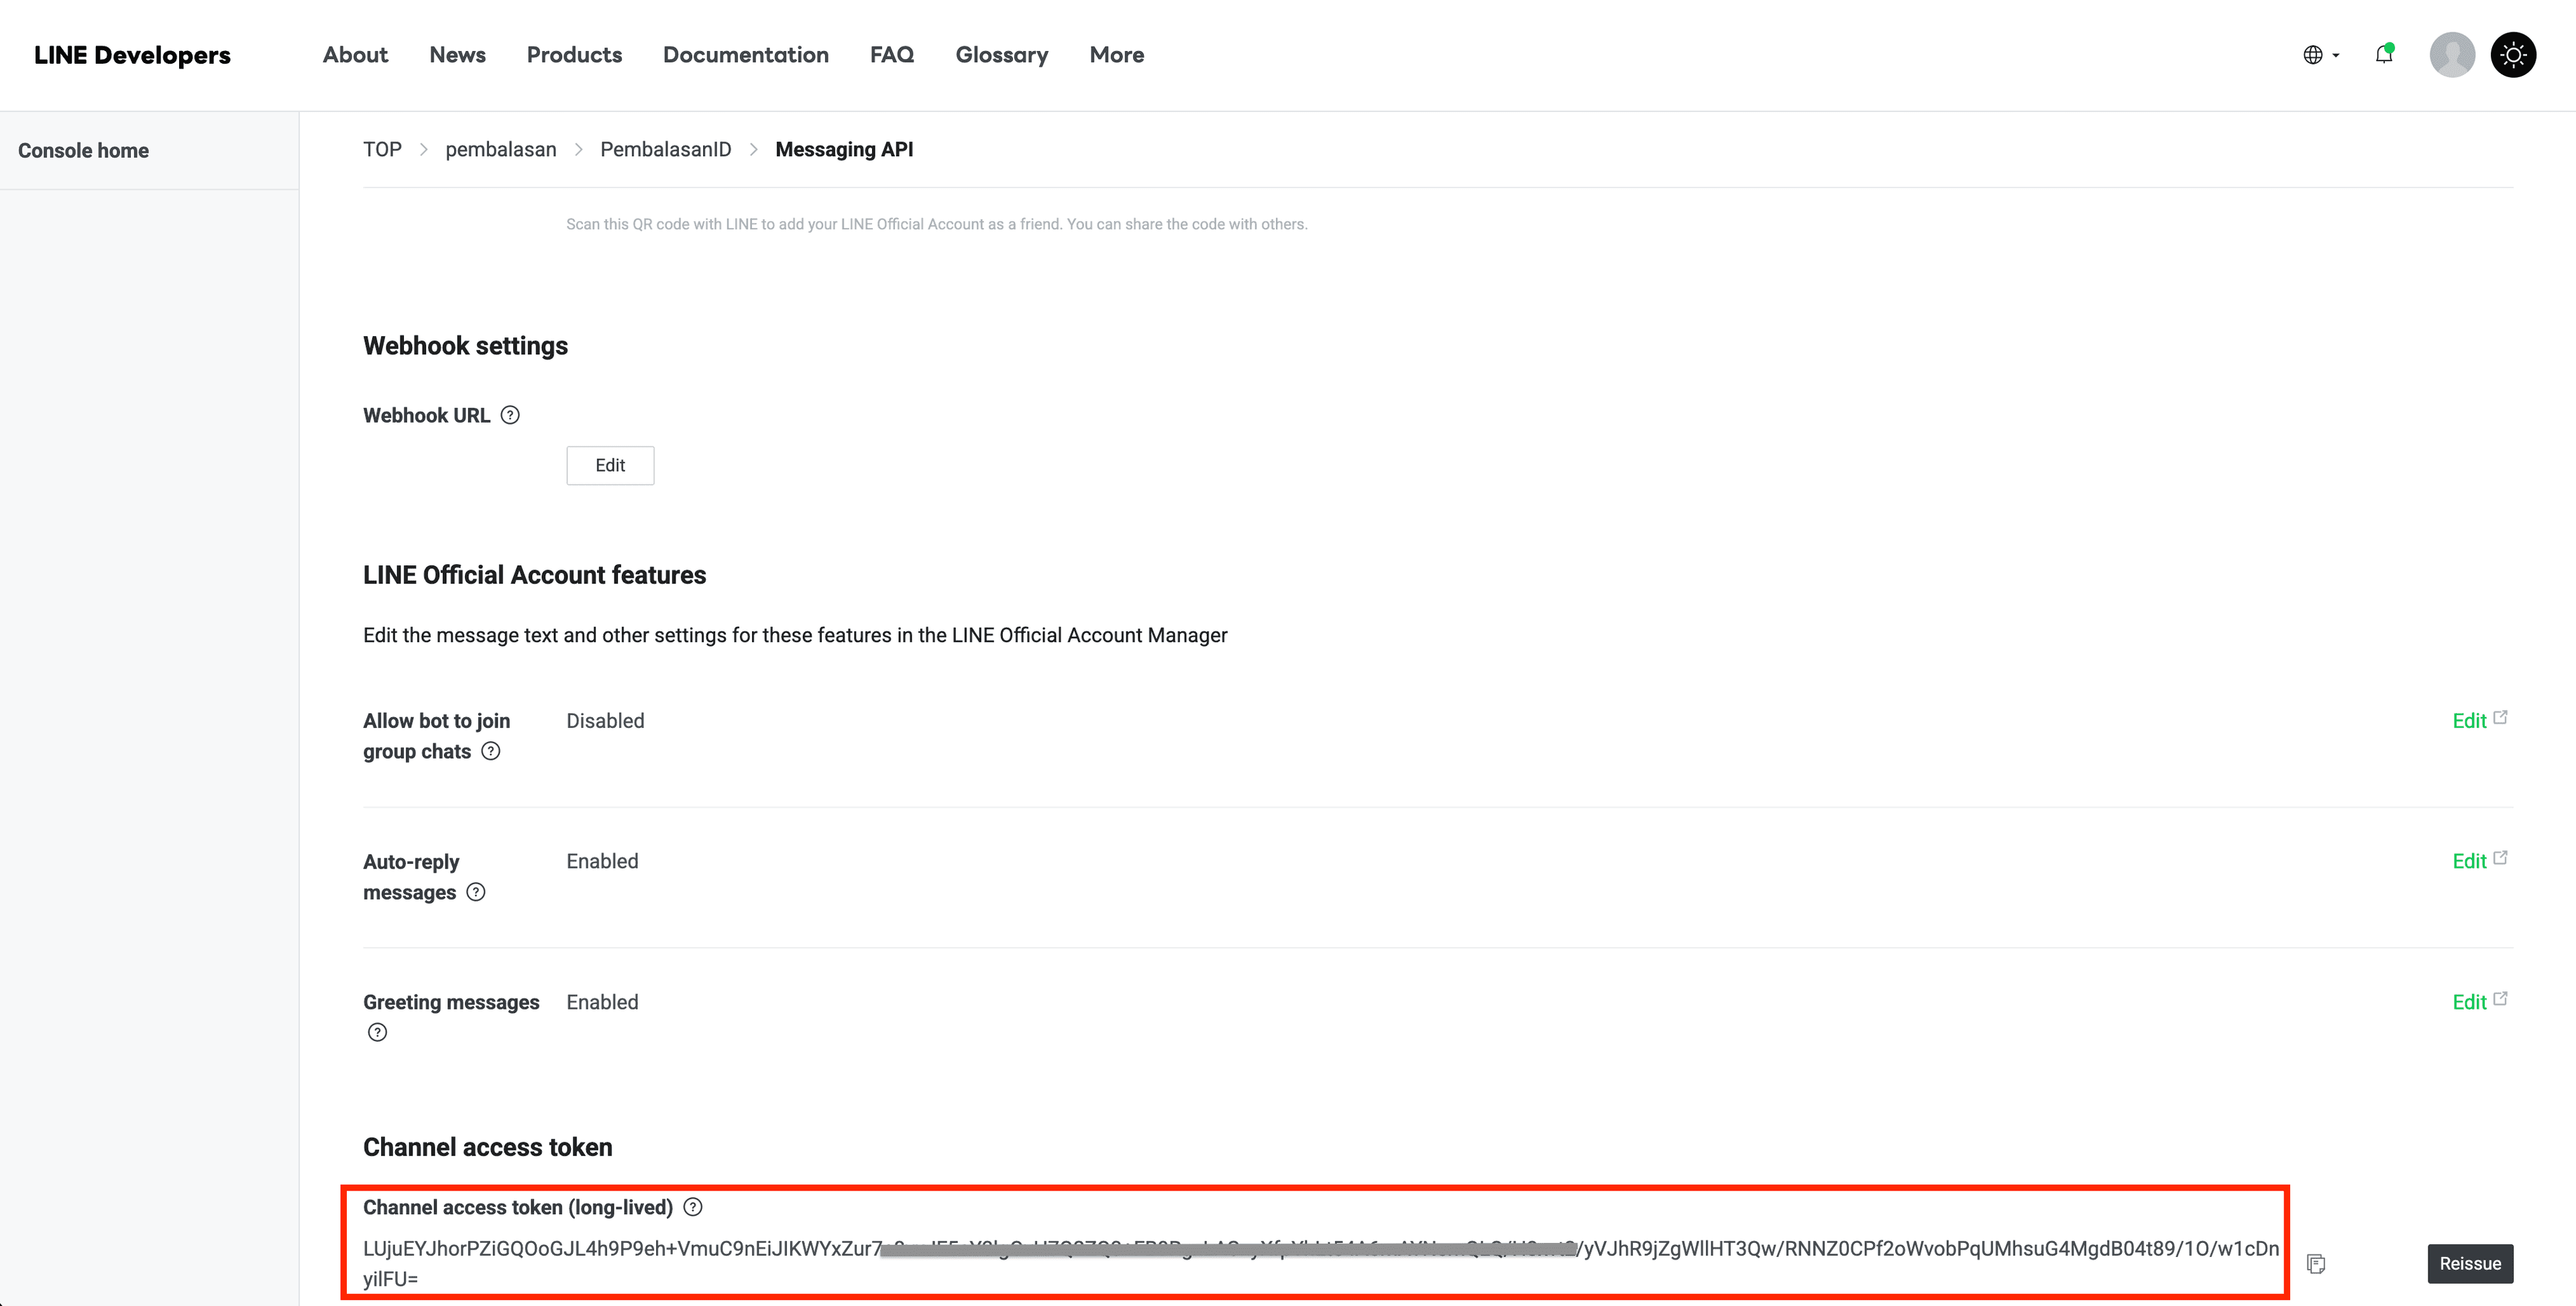2576x1306 pixels.
Task: Open the Glossary page
Action: tap(1002, 55)
